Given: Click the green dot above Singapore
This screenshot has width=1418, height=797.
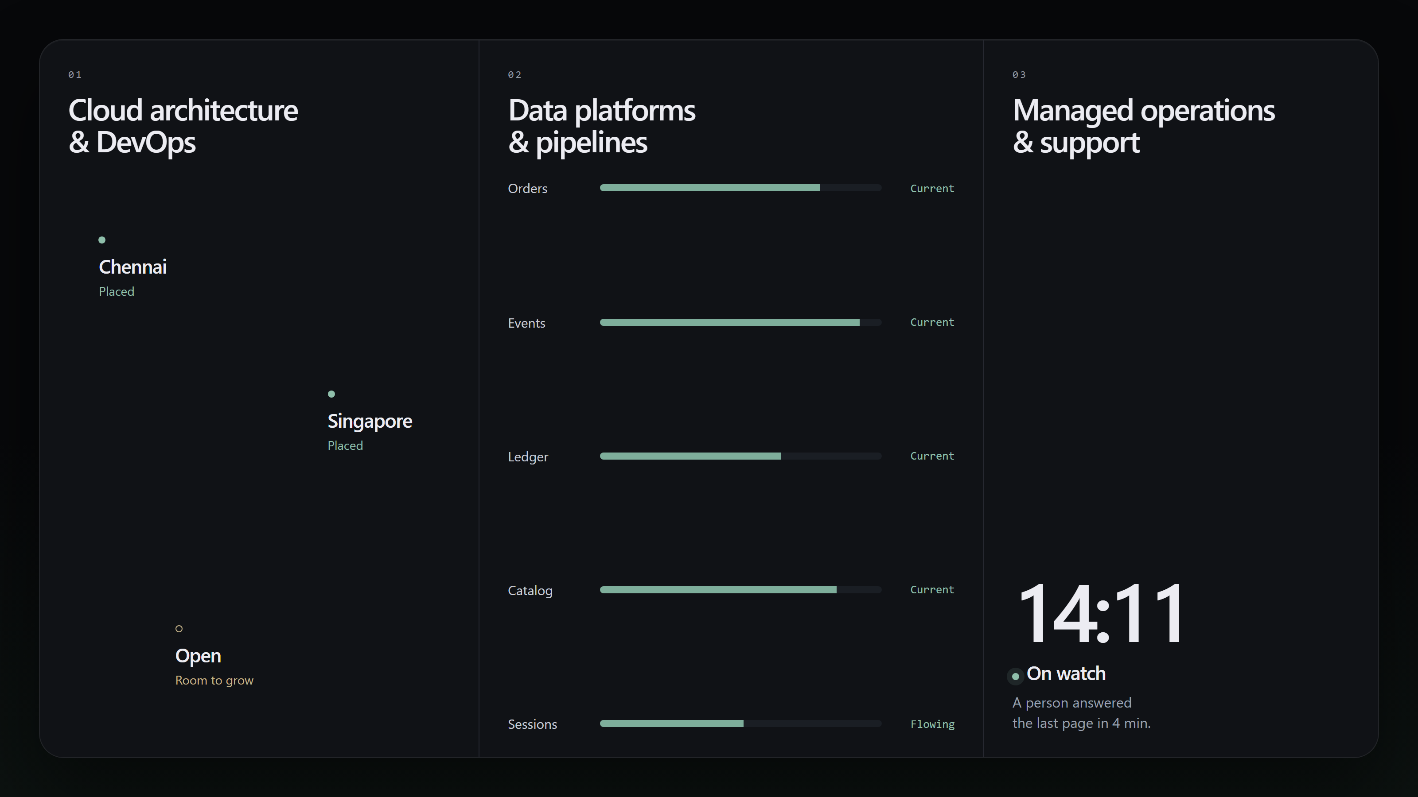Looking at the screenshot, I should tap(331, 394).
